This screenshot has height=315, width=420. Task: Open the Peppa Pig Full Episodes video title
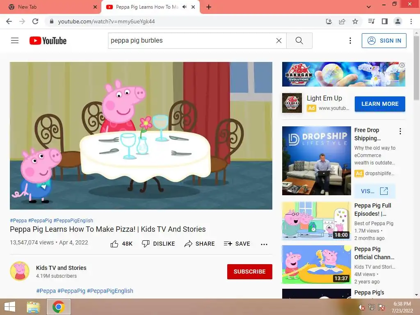click(x=372, y=210)
